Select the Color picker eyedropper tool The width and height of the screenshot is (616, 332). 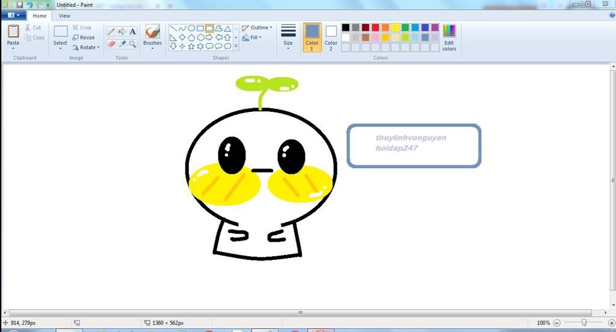[x=122, y=44]
